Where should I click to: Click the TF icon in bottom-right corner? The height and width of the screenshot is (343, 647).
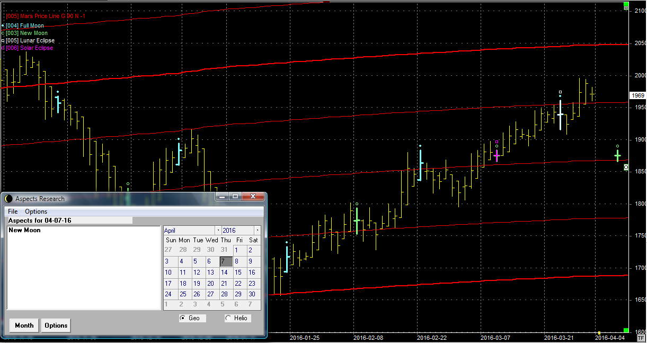point(641,337)
